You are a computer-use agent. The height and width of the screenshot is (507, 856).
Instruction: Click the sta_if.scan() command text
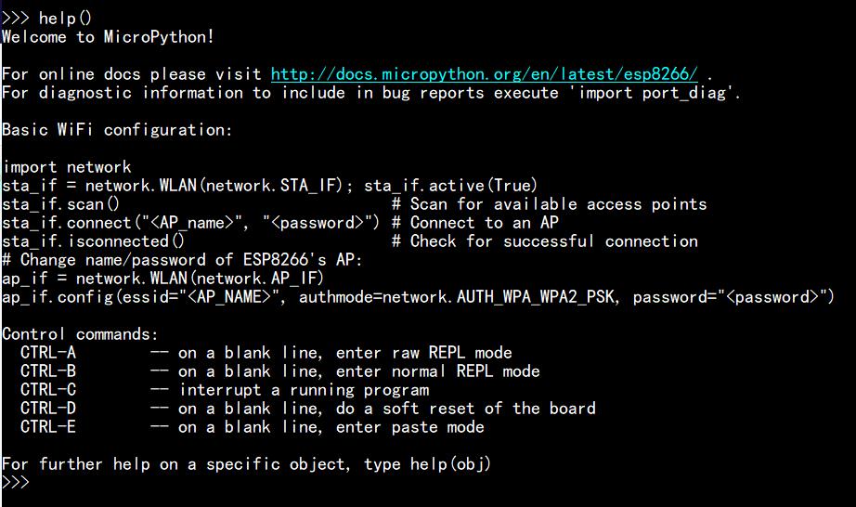[60, 204]
